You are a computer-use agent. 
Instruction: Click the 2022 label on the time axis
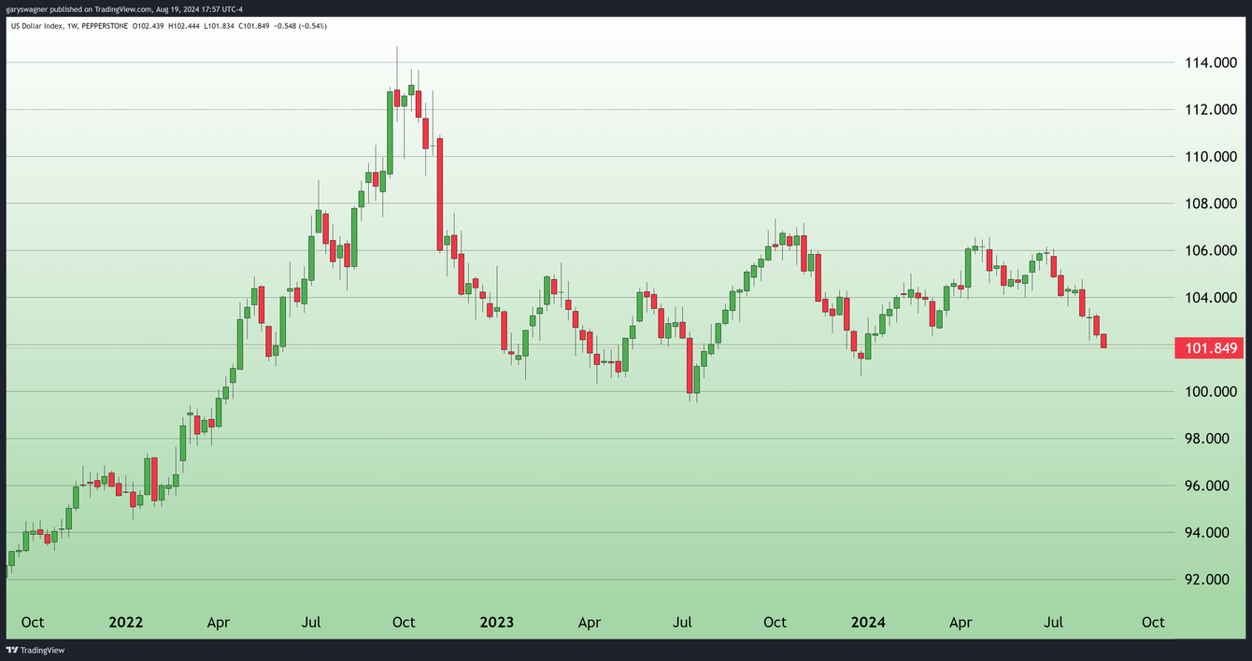point(125,622)
